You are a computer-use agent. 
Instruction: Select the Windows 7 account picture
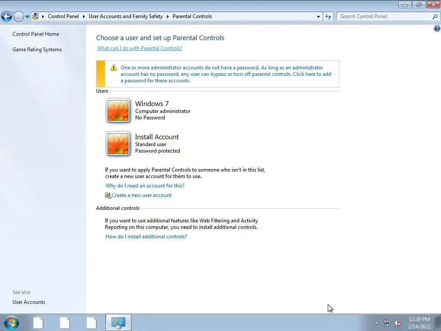pos(118,110)
